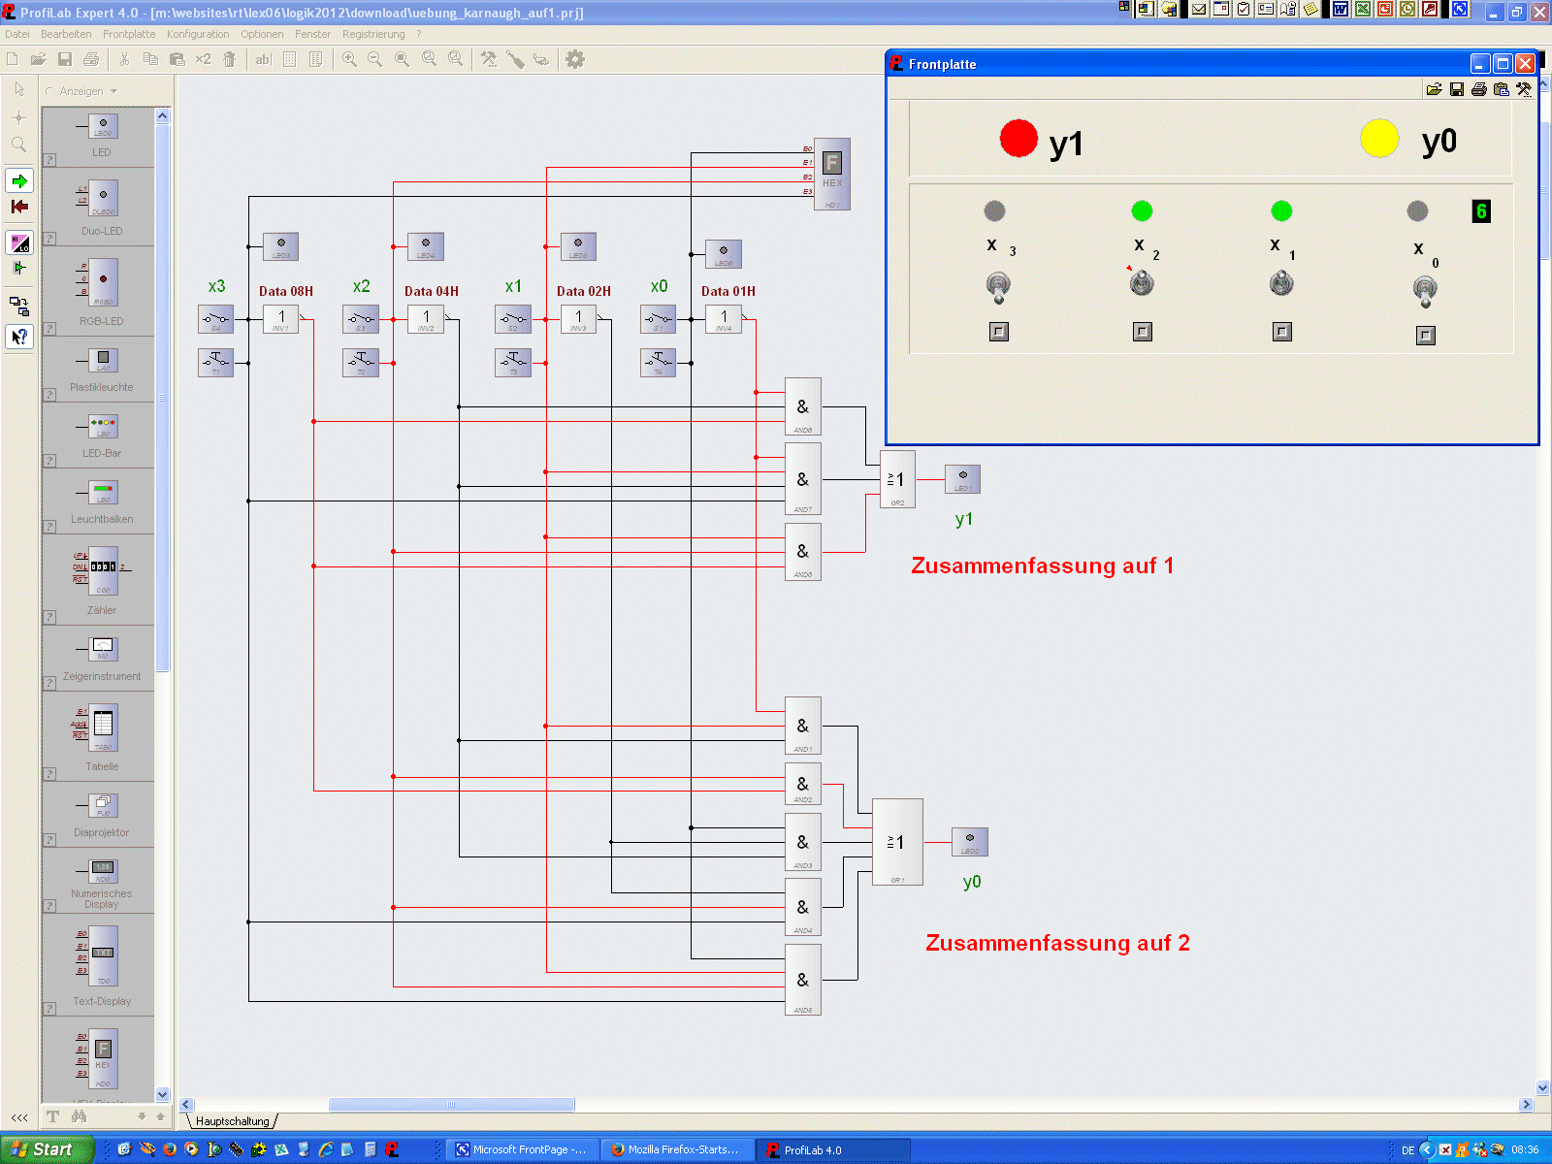Viewport: 1552px width, 1164px height.
Task: Click the Windows Start button
Action: 46,1149
